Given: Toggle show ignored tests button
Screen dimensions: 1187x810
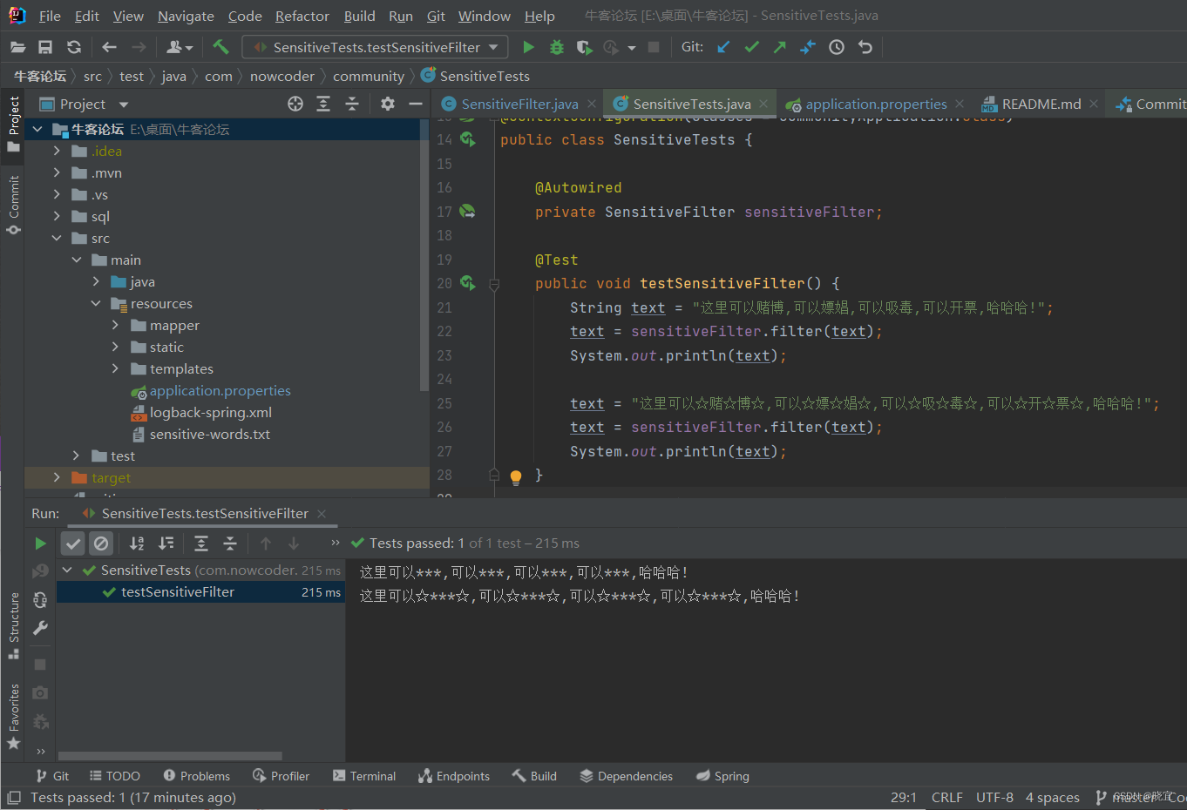Looking at the screenshot, I should pyautogui.click(x=101, y=543).
